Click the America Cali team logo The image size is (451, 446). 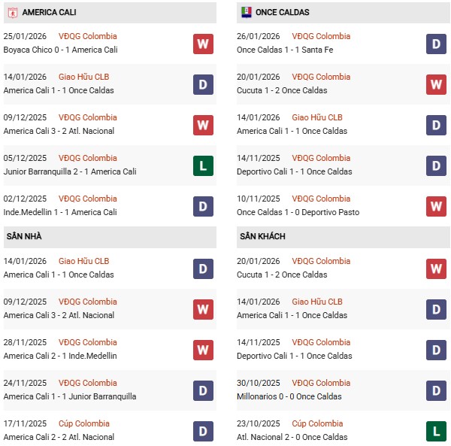click(x=11, y=13)
